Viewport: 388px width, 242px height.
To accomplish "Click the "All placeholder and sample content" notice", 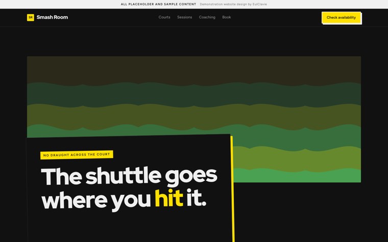I will pyautogui.click(x=158, y=4).
